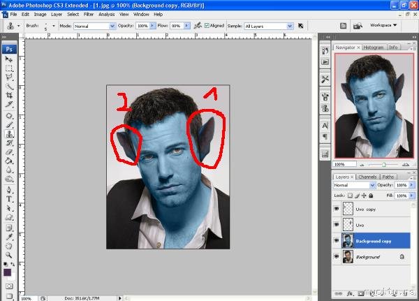
Task: Select the Move tool in toolbox
Action: [x=9, y=60]
